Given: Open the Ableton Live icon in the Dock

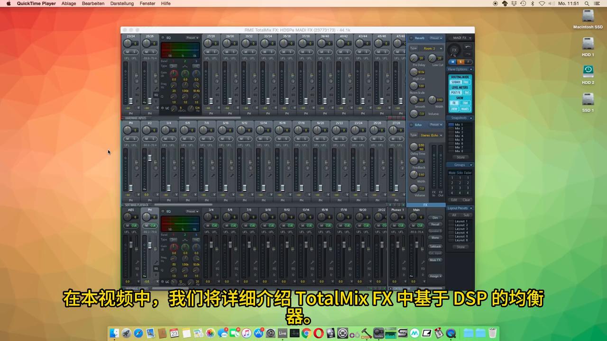Looking at the screenshot, I should tap(282, 333).
